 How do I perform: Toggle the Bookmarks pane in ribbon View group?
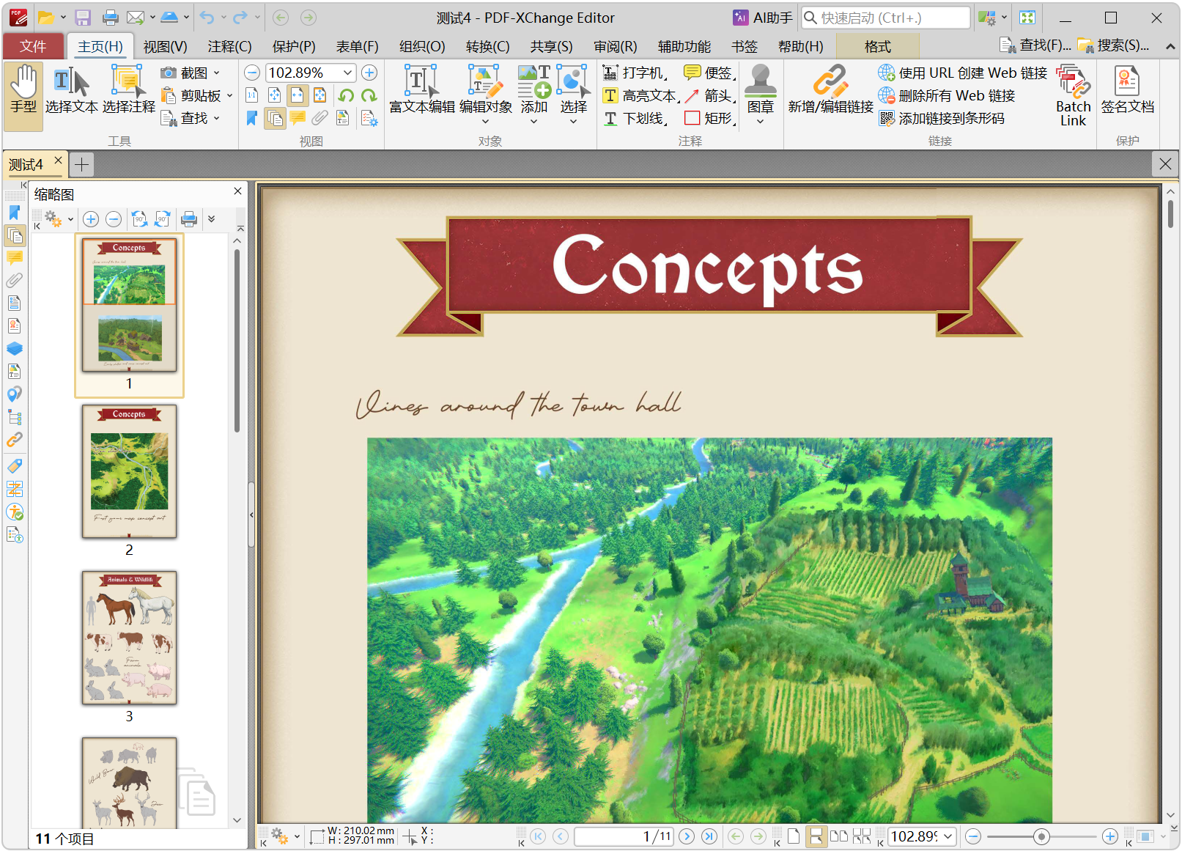(251, 118)
